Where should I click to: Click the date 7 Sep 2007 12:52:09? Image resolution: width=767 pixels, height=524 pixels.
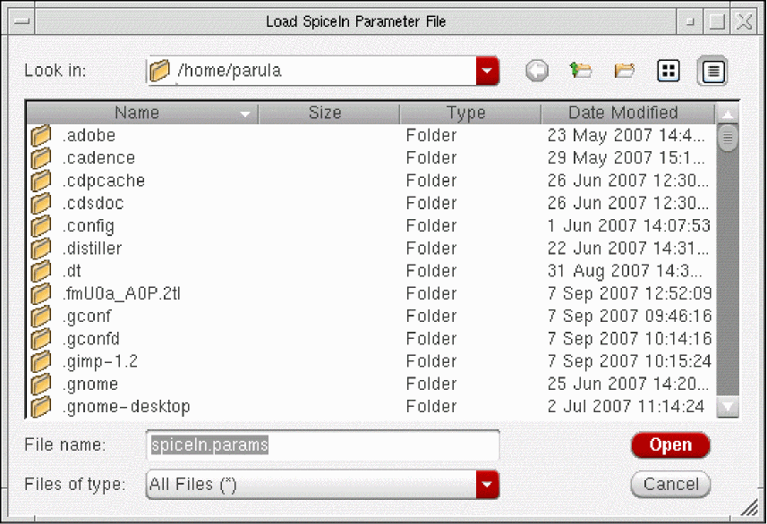click(x=629, y=294)
